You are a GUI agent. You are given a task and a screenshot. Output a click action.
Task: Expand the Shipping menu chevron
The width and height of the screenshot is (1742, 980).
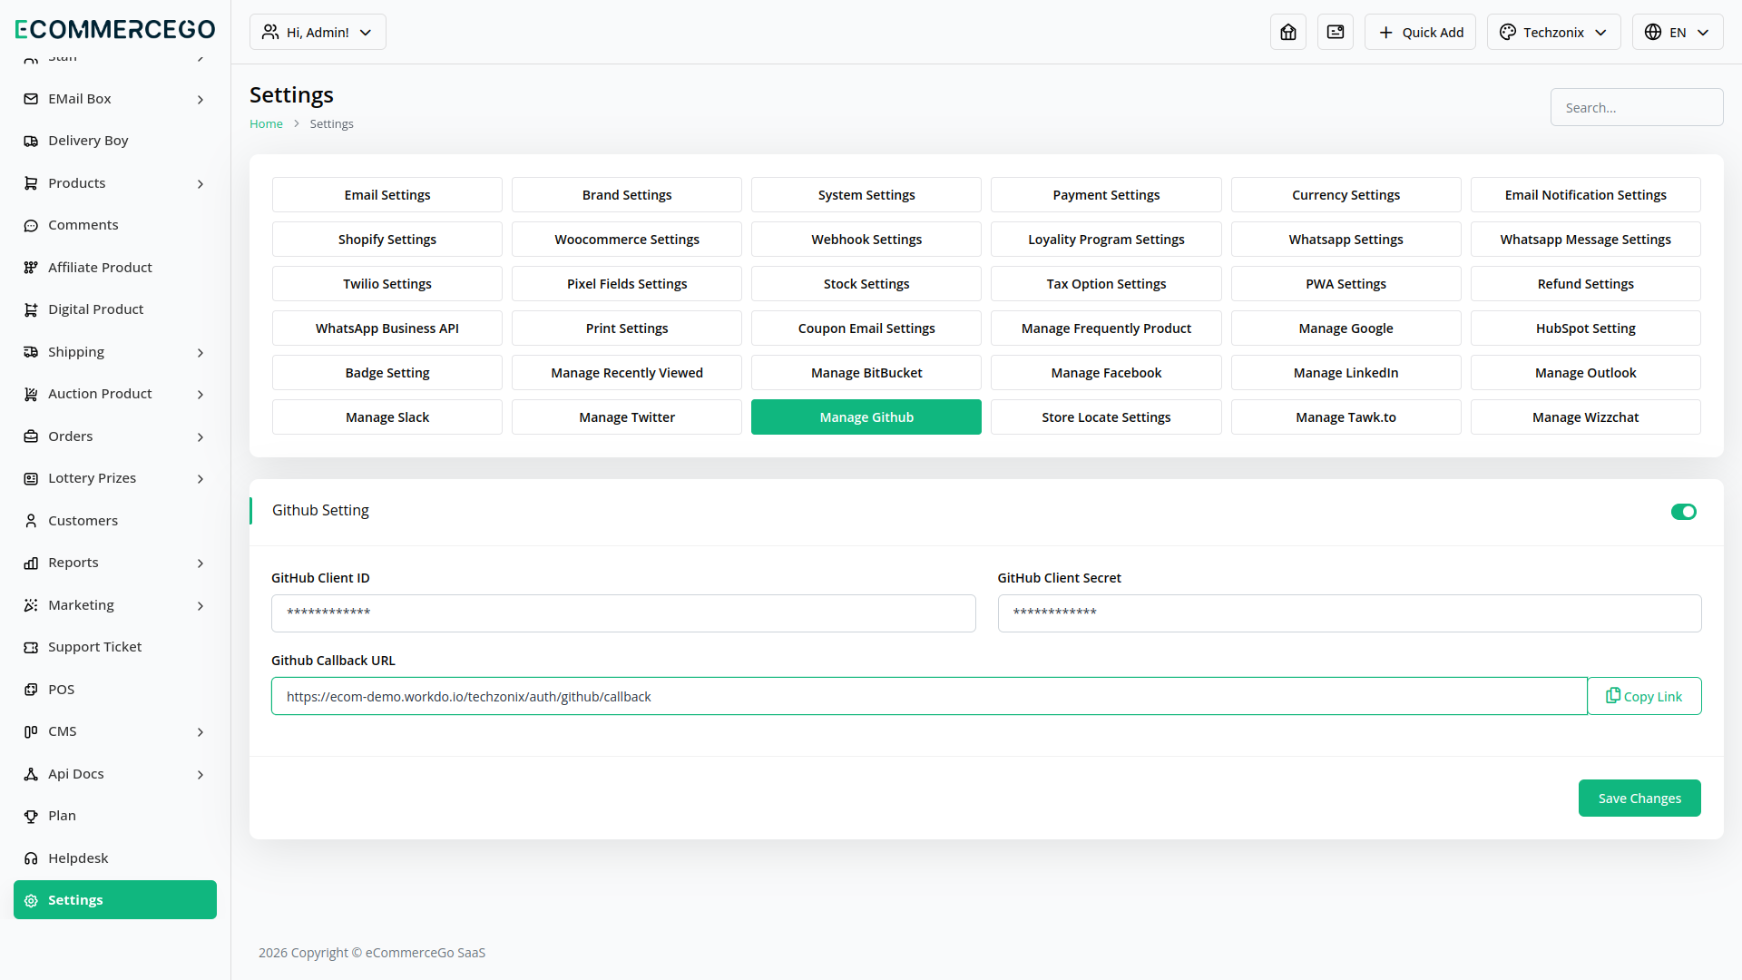click(201, 352)
